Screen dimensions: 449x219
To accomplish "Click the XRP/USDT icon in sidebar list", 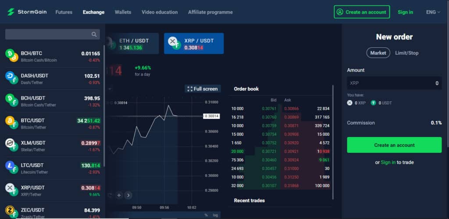I will tap(11, 190).
